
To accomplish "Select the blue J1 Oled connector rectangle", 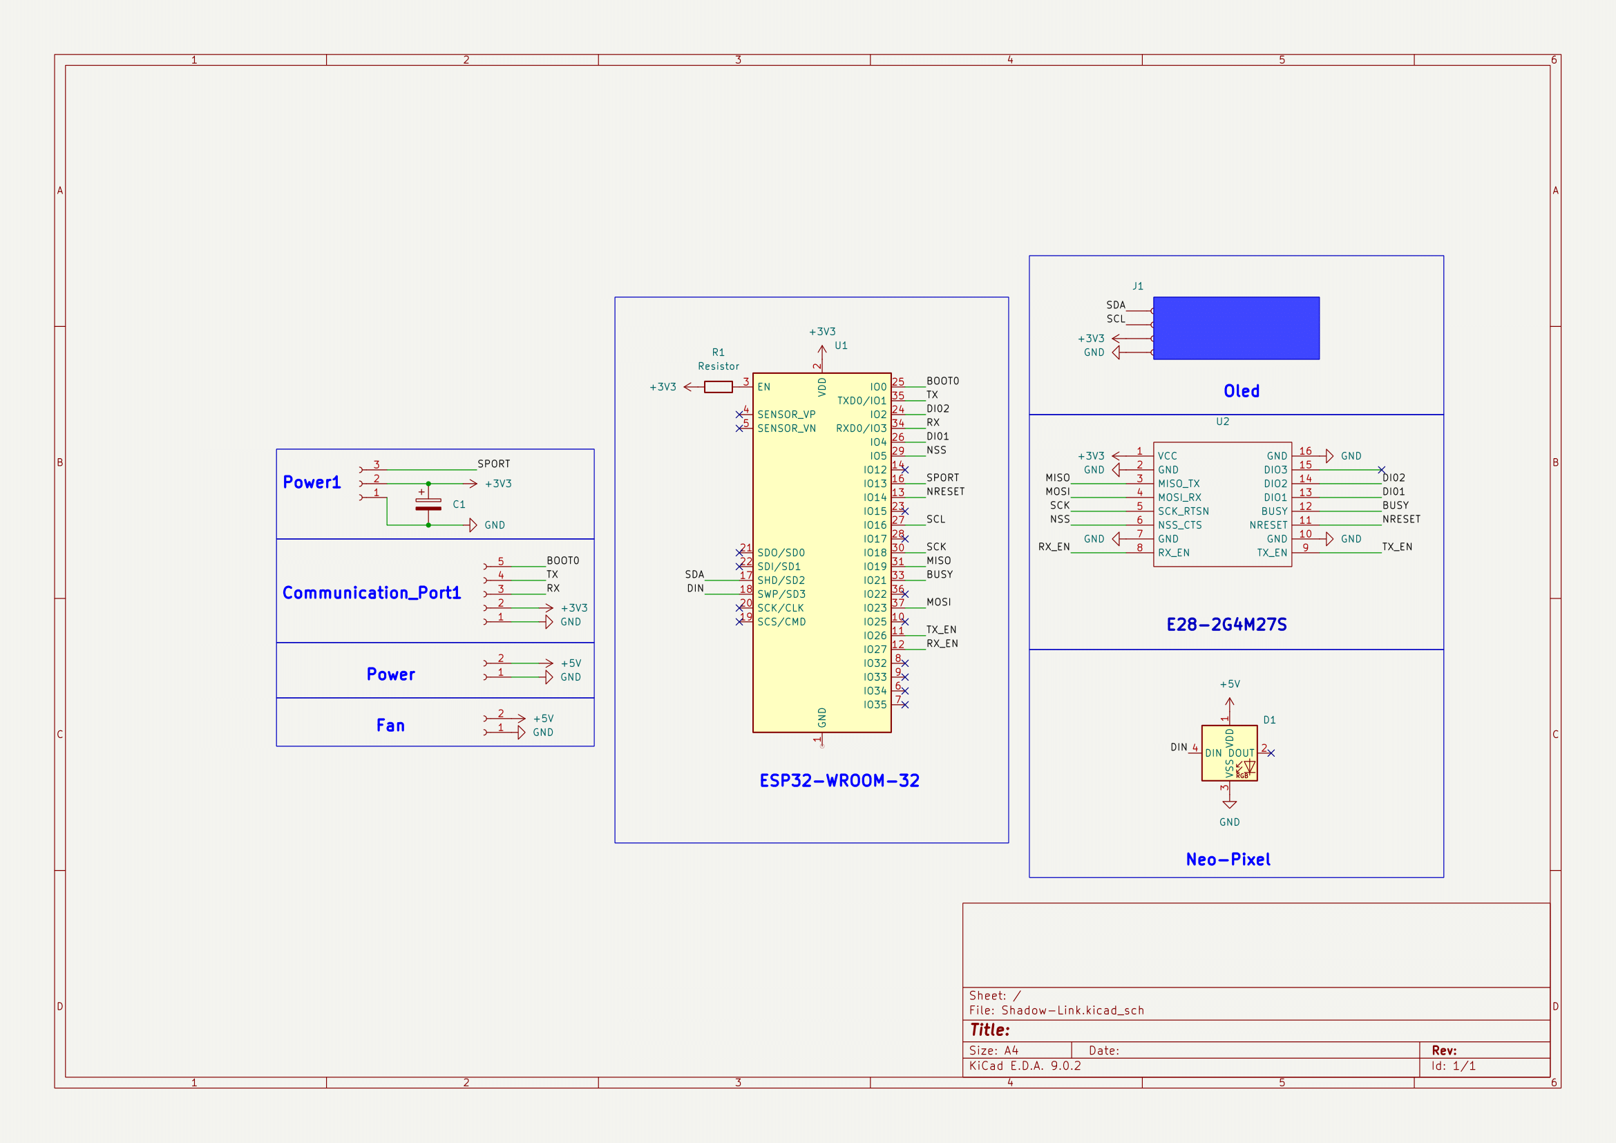I will click(1236, 328).
